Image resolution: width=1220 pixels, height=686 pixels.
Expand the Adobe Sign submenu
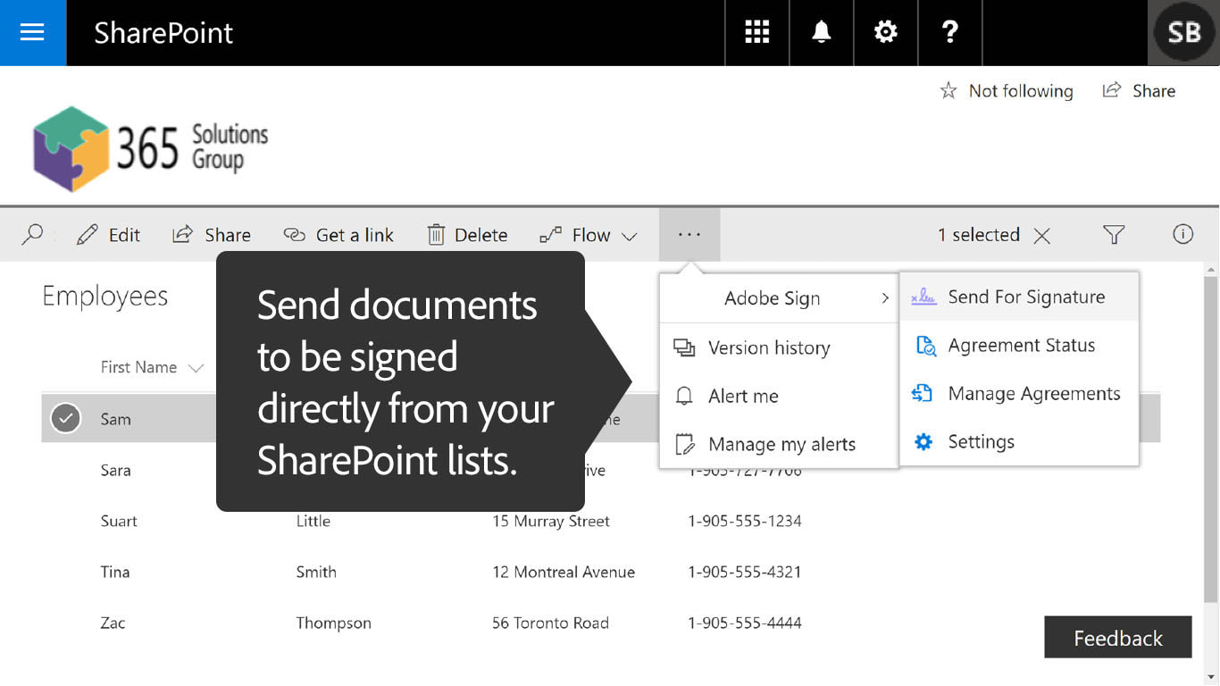click(779, 298)
